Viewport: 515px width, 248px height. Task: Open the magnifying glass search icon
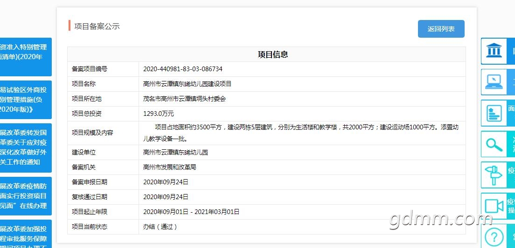(x=494, y=144)
